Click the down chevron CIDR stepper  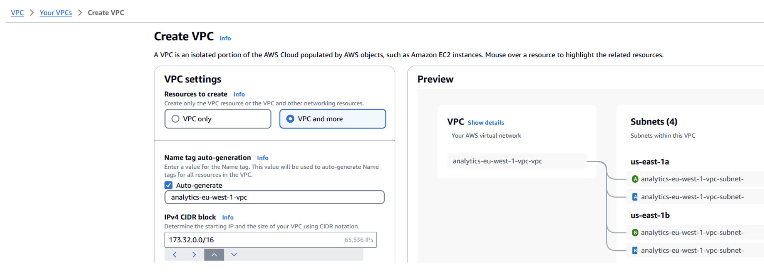point(234,255)
